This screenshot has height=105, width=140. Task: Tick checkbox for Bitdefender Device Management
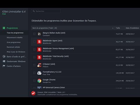point(34,50)
